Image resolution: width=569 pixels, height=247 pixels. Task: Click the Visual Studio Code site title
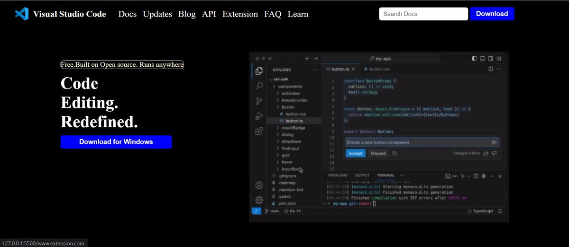[70, 14]
